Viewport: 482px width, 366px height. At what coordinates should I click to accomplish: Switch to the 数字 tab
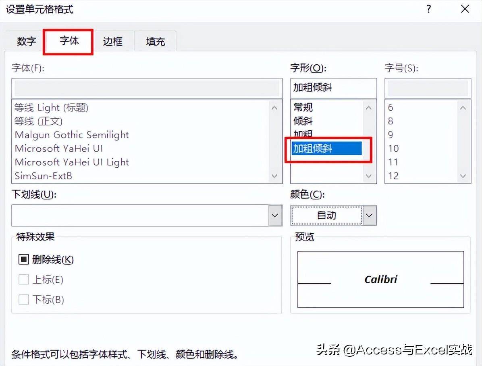26,41
